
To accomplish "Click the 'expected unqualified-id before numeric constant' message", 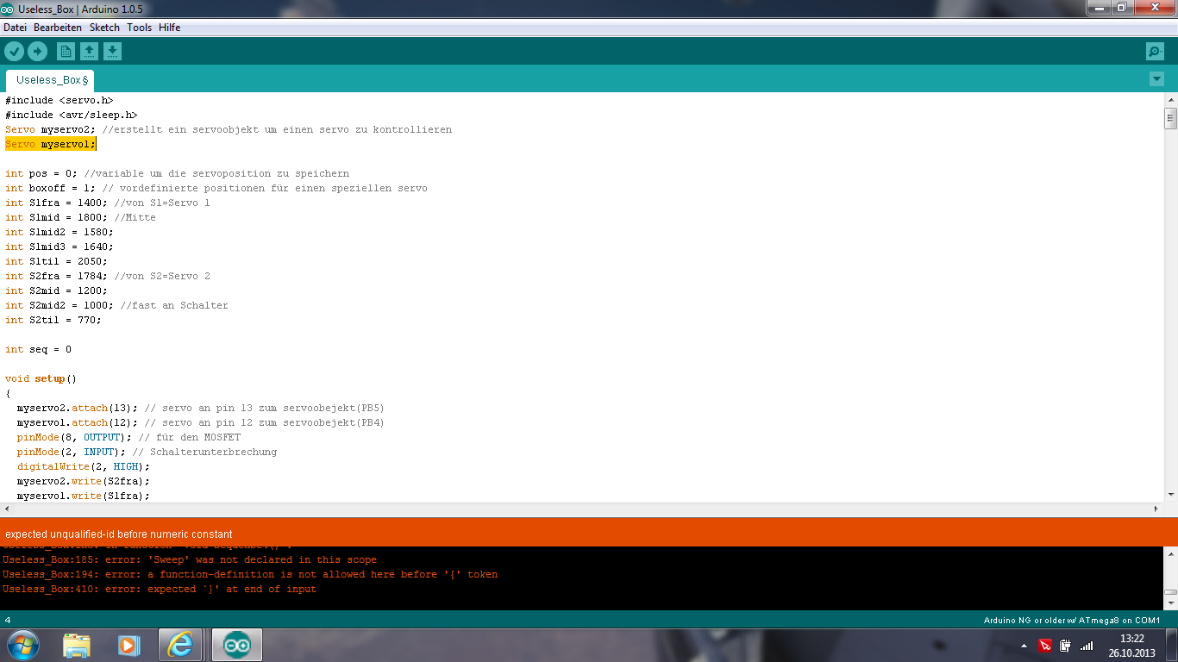I will tap(119, 534).
